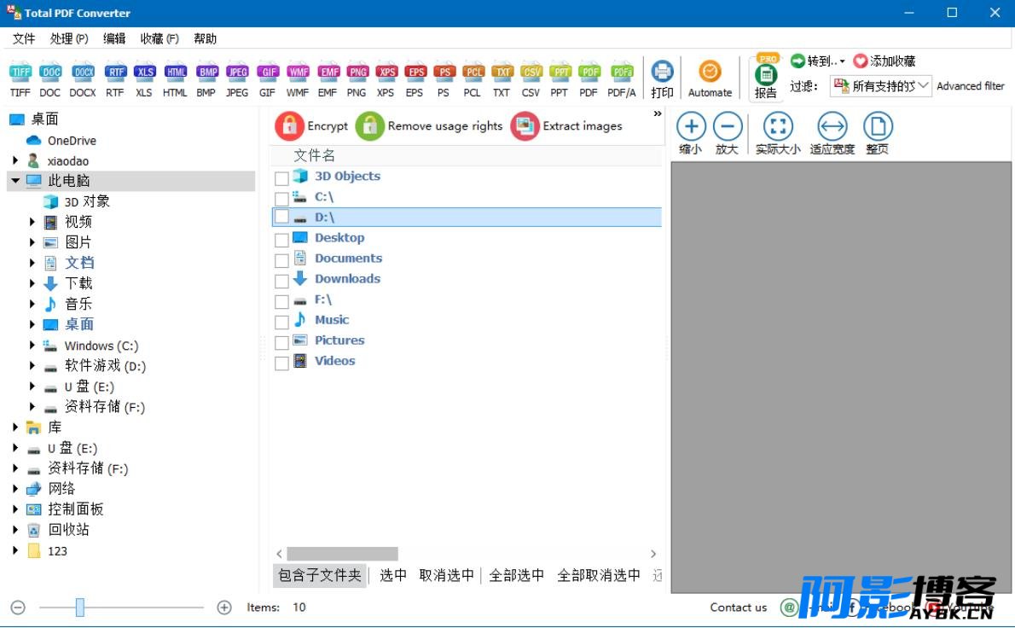Select the checkbox for Pictures
Image resolution: width=1015 pixels, height=628 pixels.
(x=281, y=342)
